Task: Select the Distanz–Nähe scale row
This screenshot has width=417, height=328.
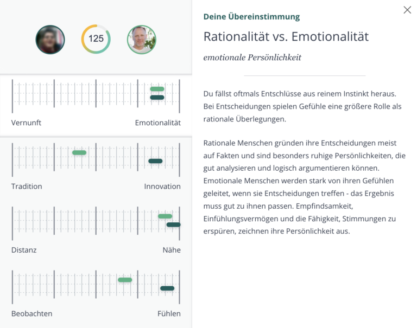Action: (x=96, y=230)
